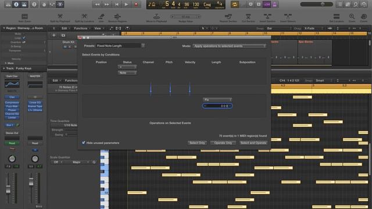Open the piano roll Edit menu

point(56,81)
